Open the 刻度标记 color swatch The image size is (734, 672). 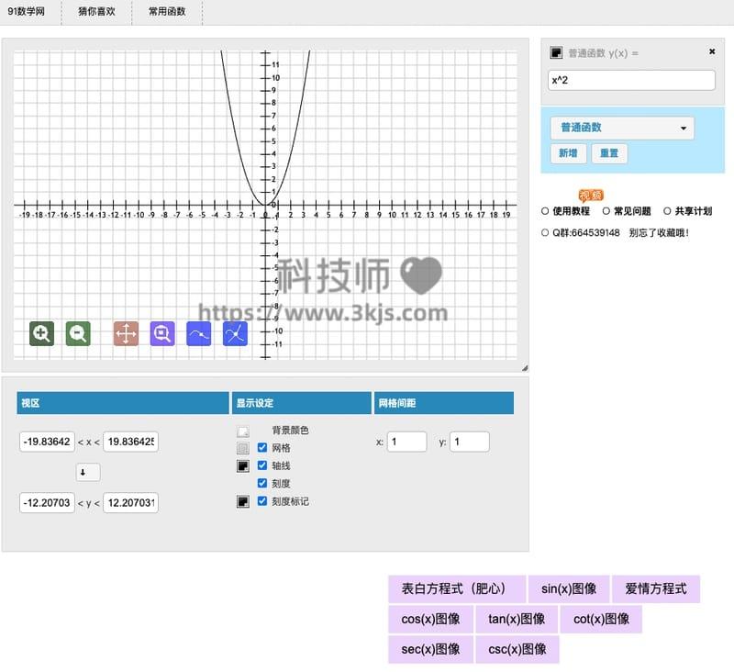click(x=243, y=502)
